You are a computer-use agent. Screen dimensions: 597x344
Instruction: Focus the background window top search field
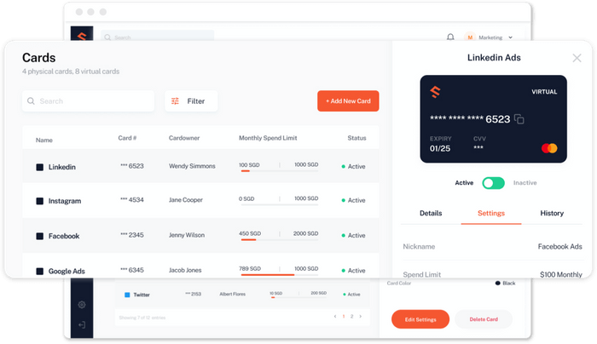[x=157, y=36]
